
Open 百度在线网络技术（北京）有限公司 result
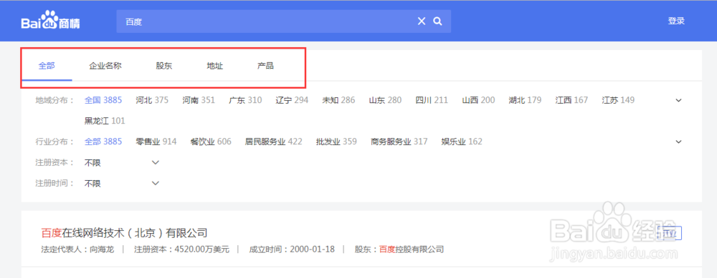(x=124, y=233)
